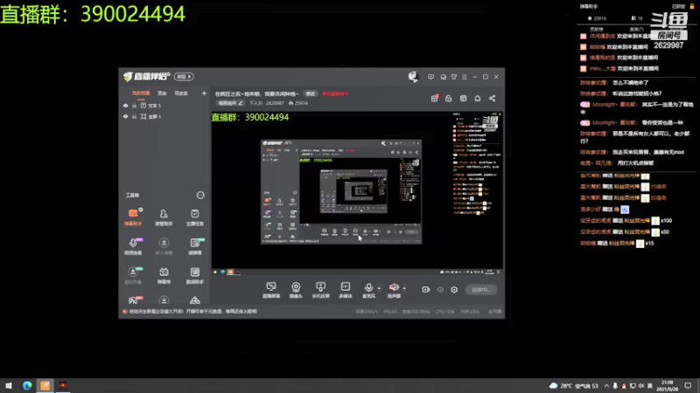The width and height of the screenshot is (700, 393).
Task: Add a new scene with plus button
Action: (x=204, y=93)
